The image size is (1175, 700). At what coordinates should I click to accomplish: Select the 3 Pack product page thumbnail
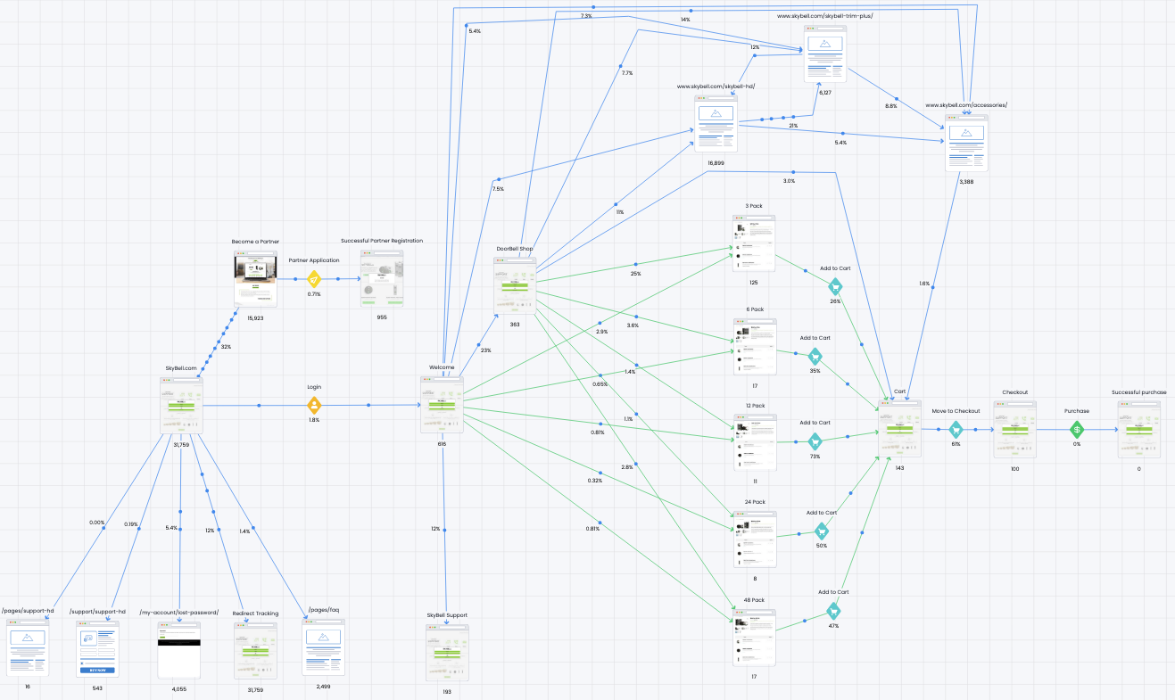(755, 244)
